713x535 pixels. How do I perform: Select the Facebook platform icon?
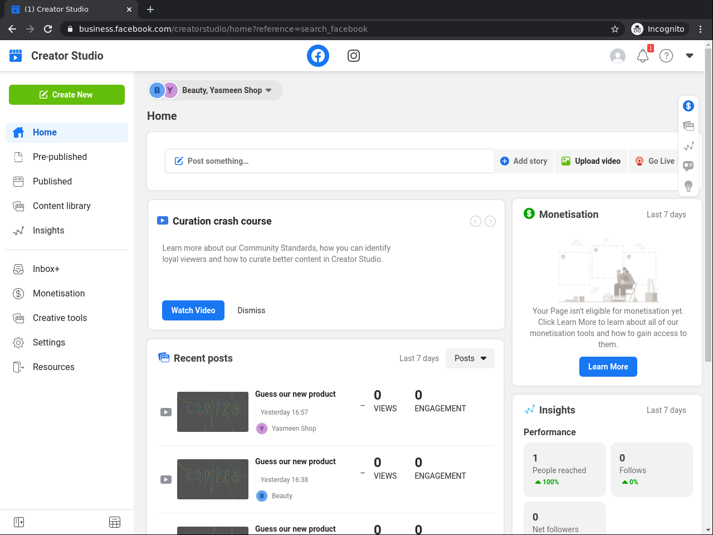click(x=318, y=56)
